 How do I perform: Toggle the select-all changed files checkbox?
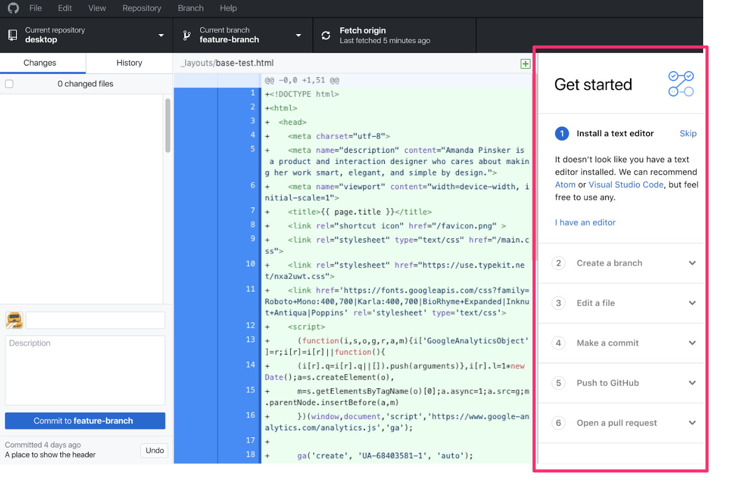[x=9, y=84]
